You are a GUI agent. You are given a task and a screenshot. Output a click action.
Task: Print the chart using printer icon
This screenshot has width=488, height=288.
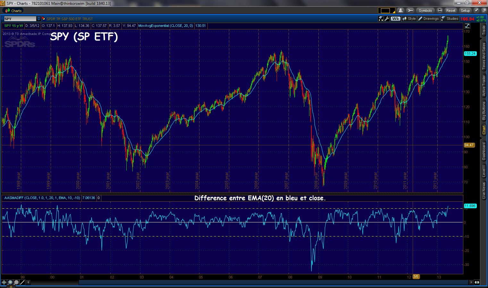(x=440, y=11)
